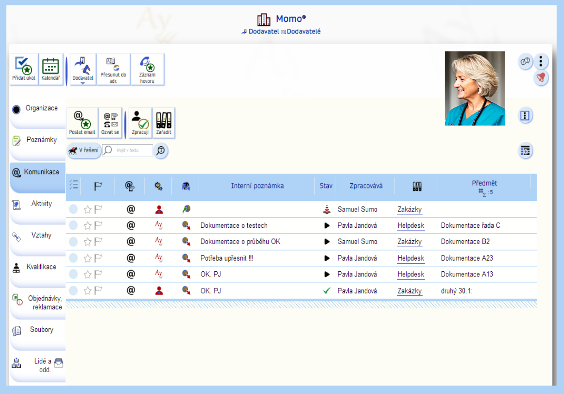Click Poslat email icon

click(82, 123)
